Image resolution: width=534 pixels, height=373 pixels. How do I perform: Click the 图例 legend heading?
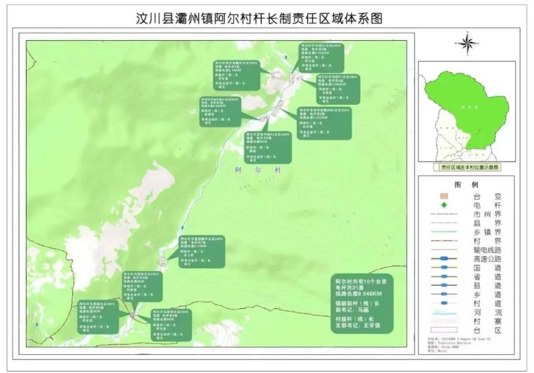point(466,185)
